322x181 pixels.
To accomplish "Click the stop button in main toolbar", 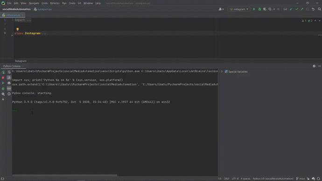I will pyautogui.click(x=278, y=9).
